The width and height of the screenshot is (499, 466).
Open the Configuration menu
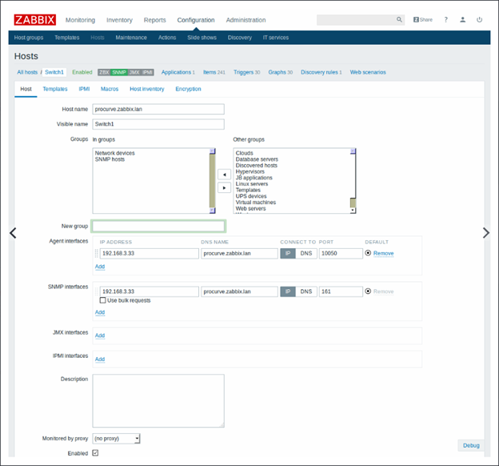[x=196, y=20]
